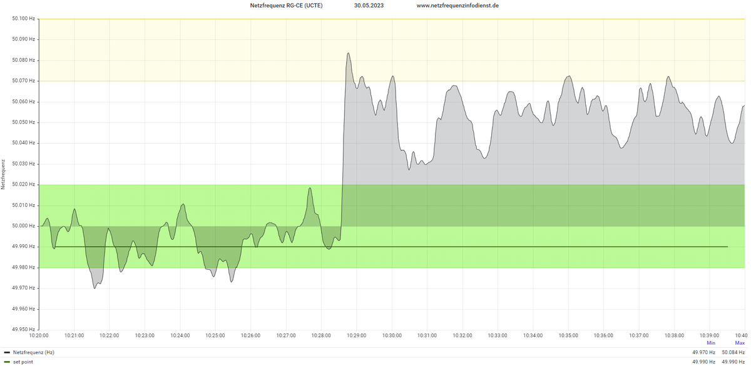Click the time axis label 10:35:00

pyautogui.click(x=568, y=335)
